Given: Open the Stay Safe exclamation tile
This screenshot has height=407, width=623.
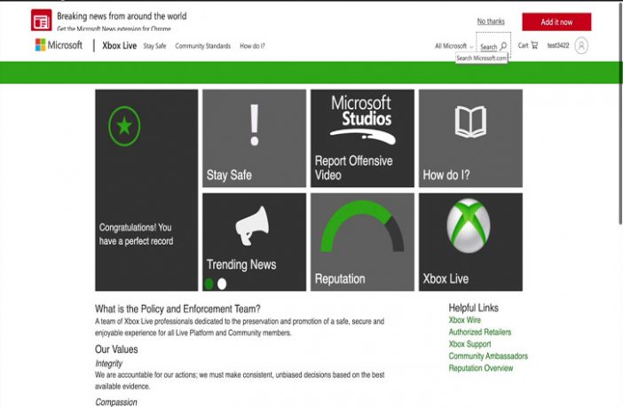Looking at the screenshot, I should tap(254, 137).
